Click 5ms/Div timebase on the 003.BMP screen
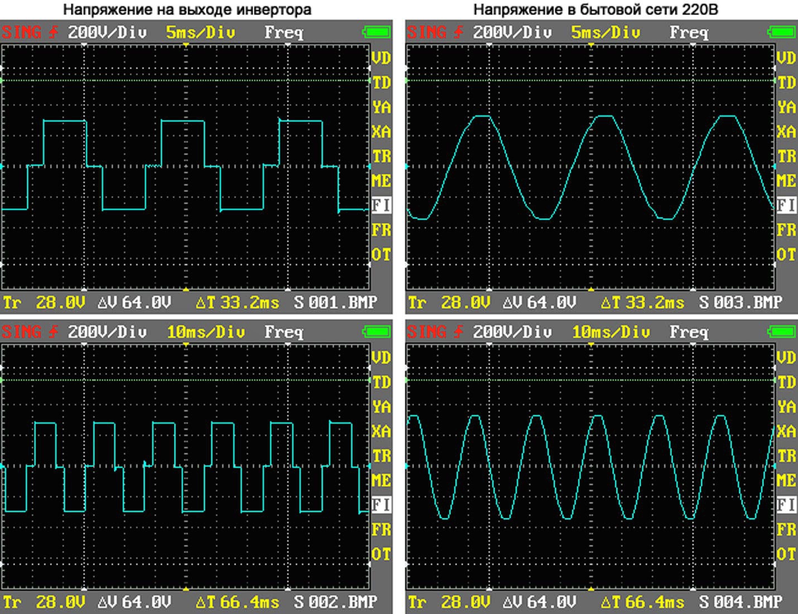The image size is (798, 614). (x=605, y=32)
